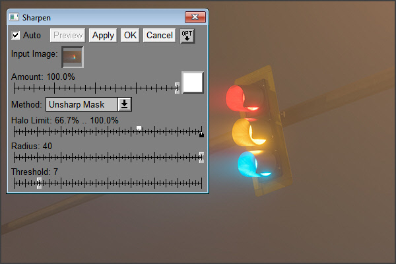Click the Cancel button
This screenshot has height=264, width=396.
click(x=159, y=36)
